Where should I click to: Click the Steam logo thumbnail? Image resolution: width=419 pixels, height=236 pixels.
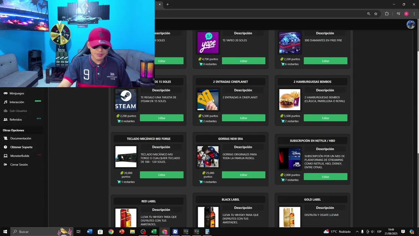(126, 100)
